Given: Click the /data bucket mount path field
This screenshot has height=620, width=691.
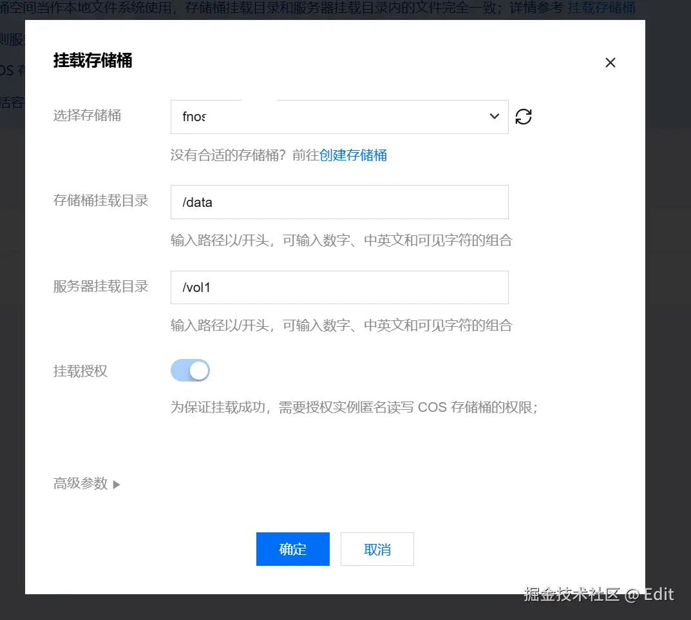Looking at the screenshot, I should [x=339, y=202].
